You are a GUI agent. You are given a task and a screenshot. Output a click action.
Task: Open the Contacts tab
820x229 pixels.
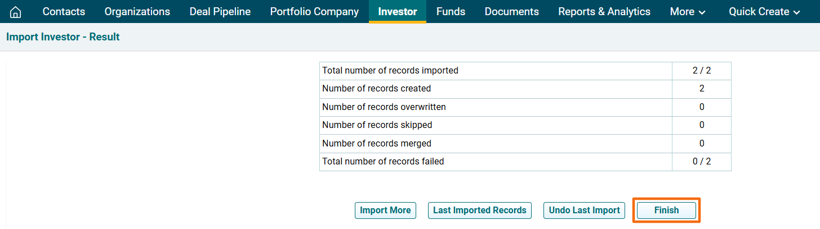[x=64, y=12]
